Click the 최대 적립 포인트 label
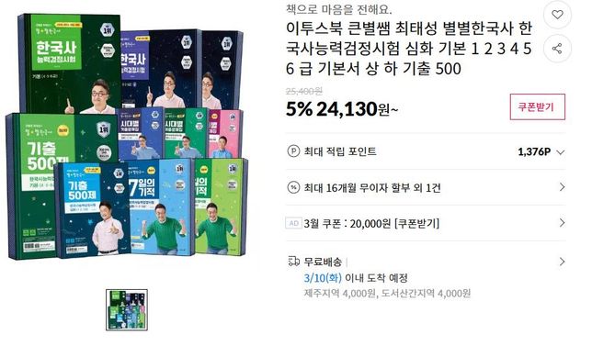The height and width of the screenshot is (346, 592). [340, 151]
